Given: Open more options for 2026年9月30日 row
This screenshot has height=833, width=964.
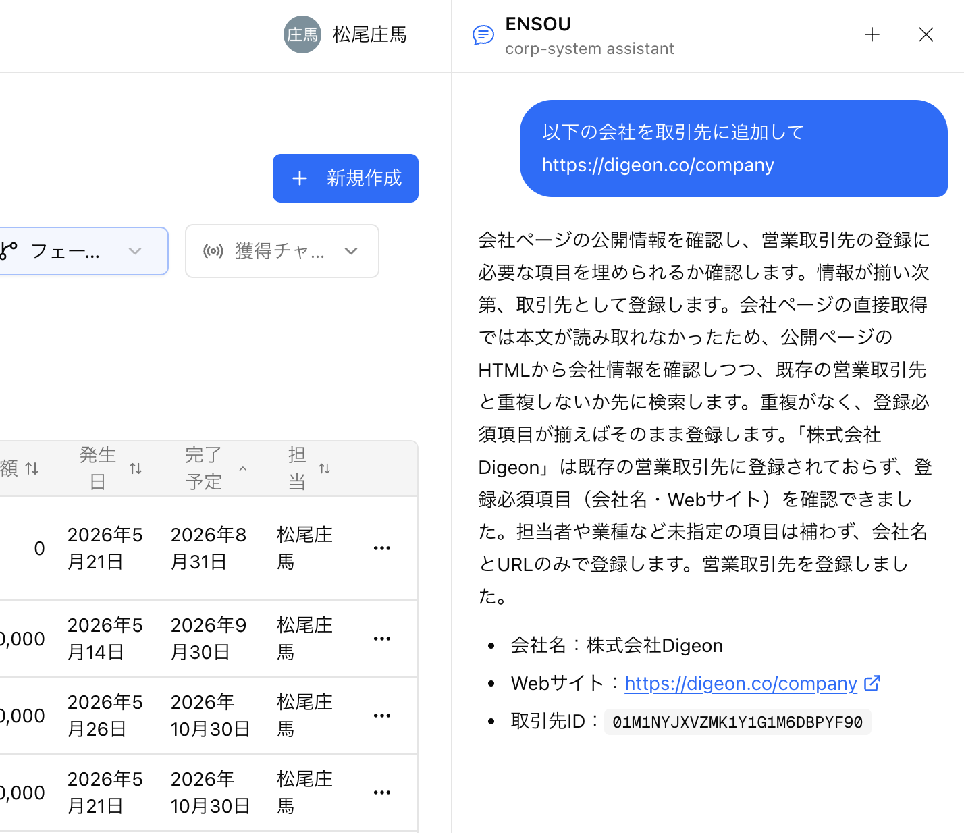Looking at the screenshot, I should [x=382, y=639].
